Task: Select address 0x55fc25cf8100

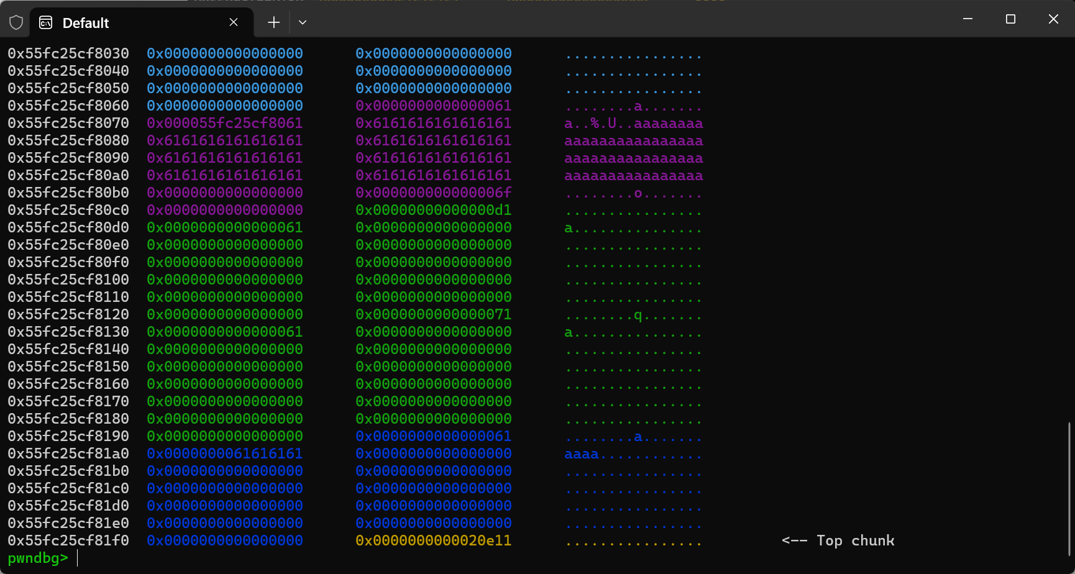Action: click(68, 280)
